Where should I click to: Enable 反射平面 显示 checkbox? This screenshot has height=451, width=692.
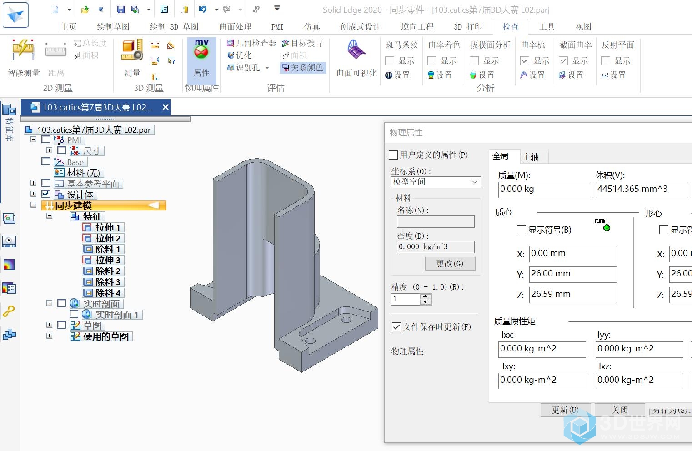click(606, 61)
